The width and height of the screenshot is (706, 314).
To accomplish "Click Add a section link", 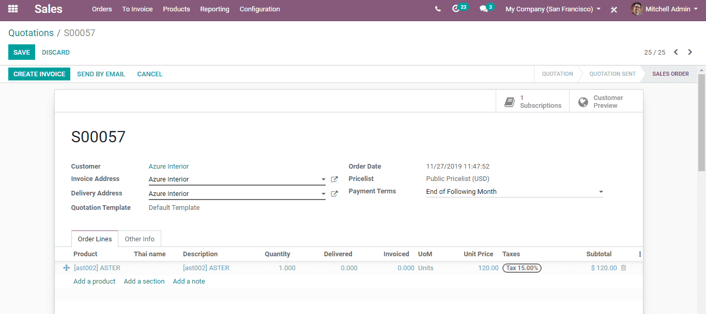I will (144, 282).
